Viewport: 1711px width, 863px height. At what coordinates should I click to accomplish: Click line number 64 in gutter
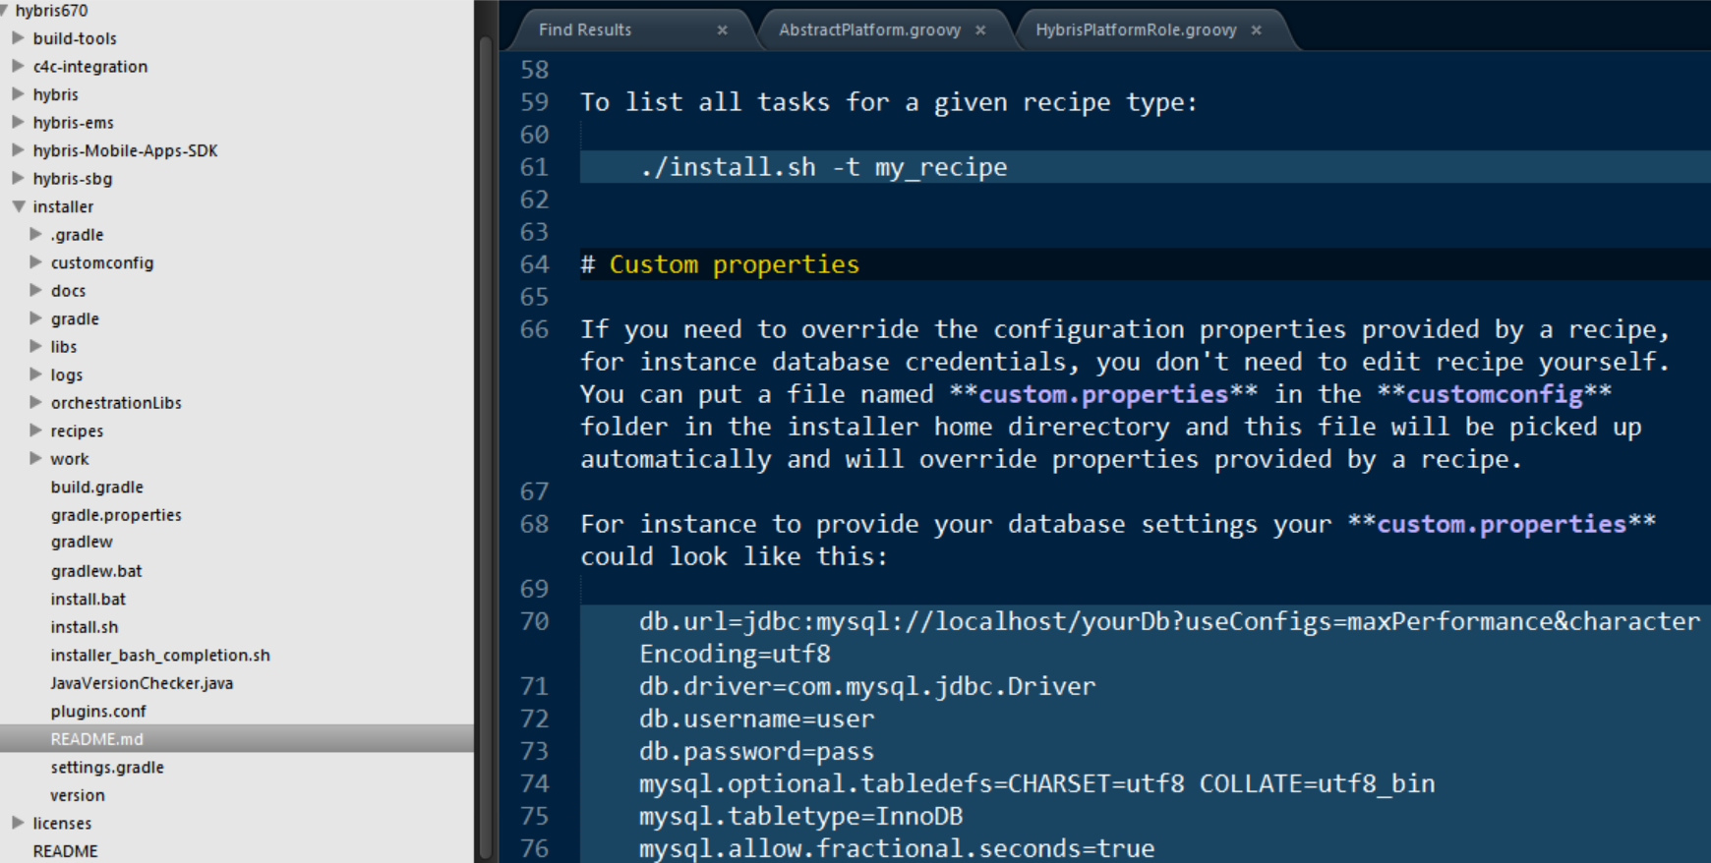pos(534,264)
